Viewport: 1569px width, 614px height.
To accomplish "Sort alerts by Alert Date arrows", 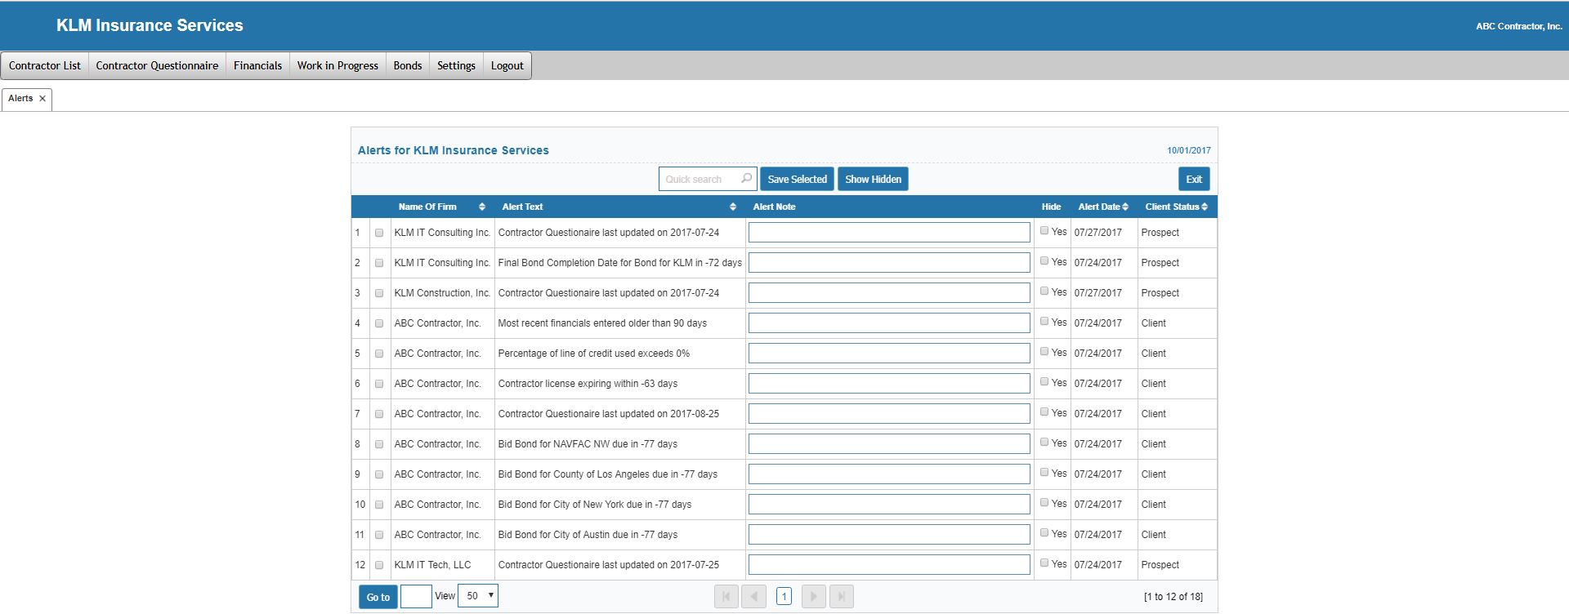I will point(1125,207).
